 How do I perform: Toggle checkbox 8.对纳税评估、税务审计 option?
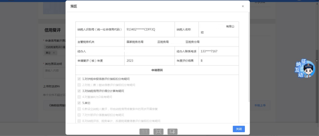pos(79,121)
